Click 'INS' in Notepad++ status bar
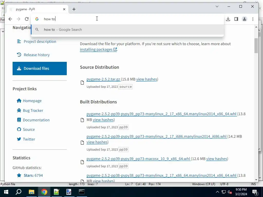This screenshot has width=263, height=197. 253,184
